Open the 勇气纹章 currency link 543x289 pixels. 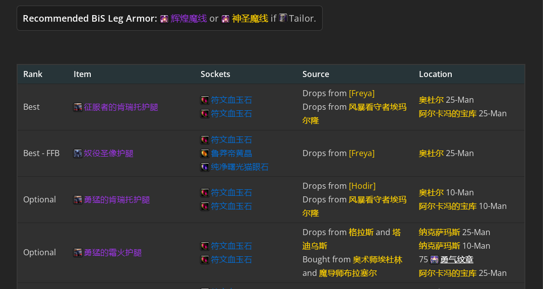click(457, 260)
